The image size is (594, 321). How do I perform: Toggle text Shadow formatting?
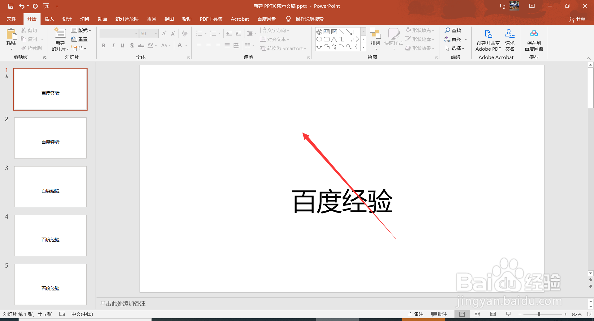tap(132, 46)
